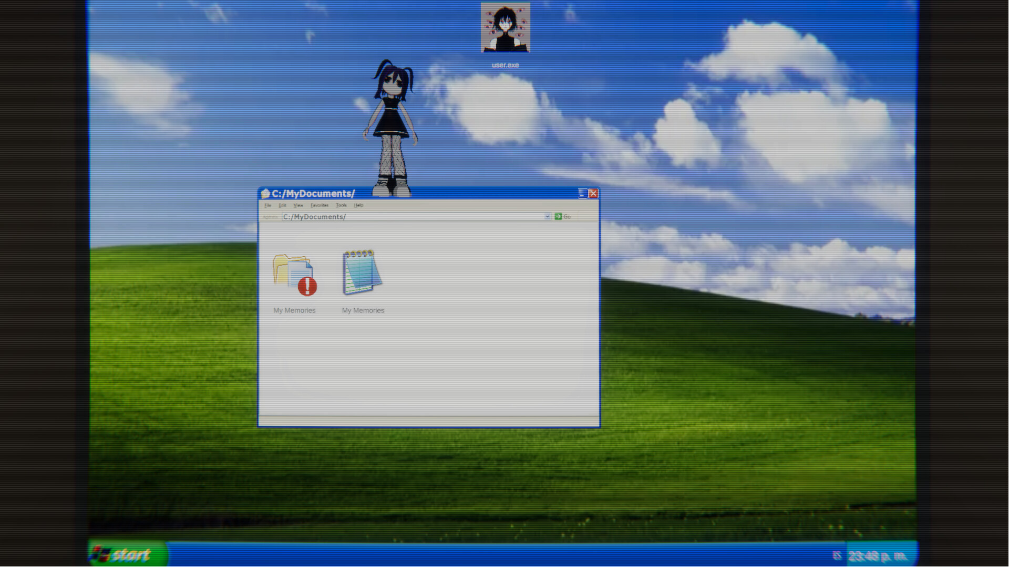Click the green Go arrow button
This screenshot has width=1009, height=567.
click(x=558, y=217)
